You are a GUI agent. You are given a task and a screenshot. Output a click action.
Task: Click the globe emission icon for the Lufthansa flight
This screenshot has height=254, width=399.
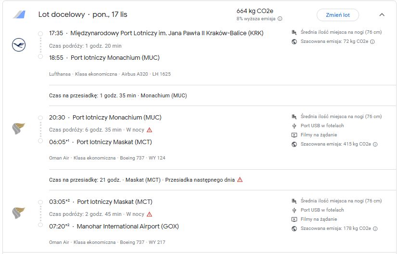tap(294, 41)
